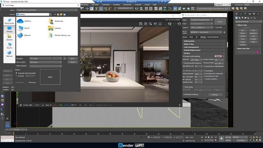Select the Libraries folder in file list
The width and height of the screenshot is (263, 148).
55,28
